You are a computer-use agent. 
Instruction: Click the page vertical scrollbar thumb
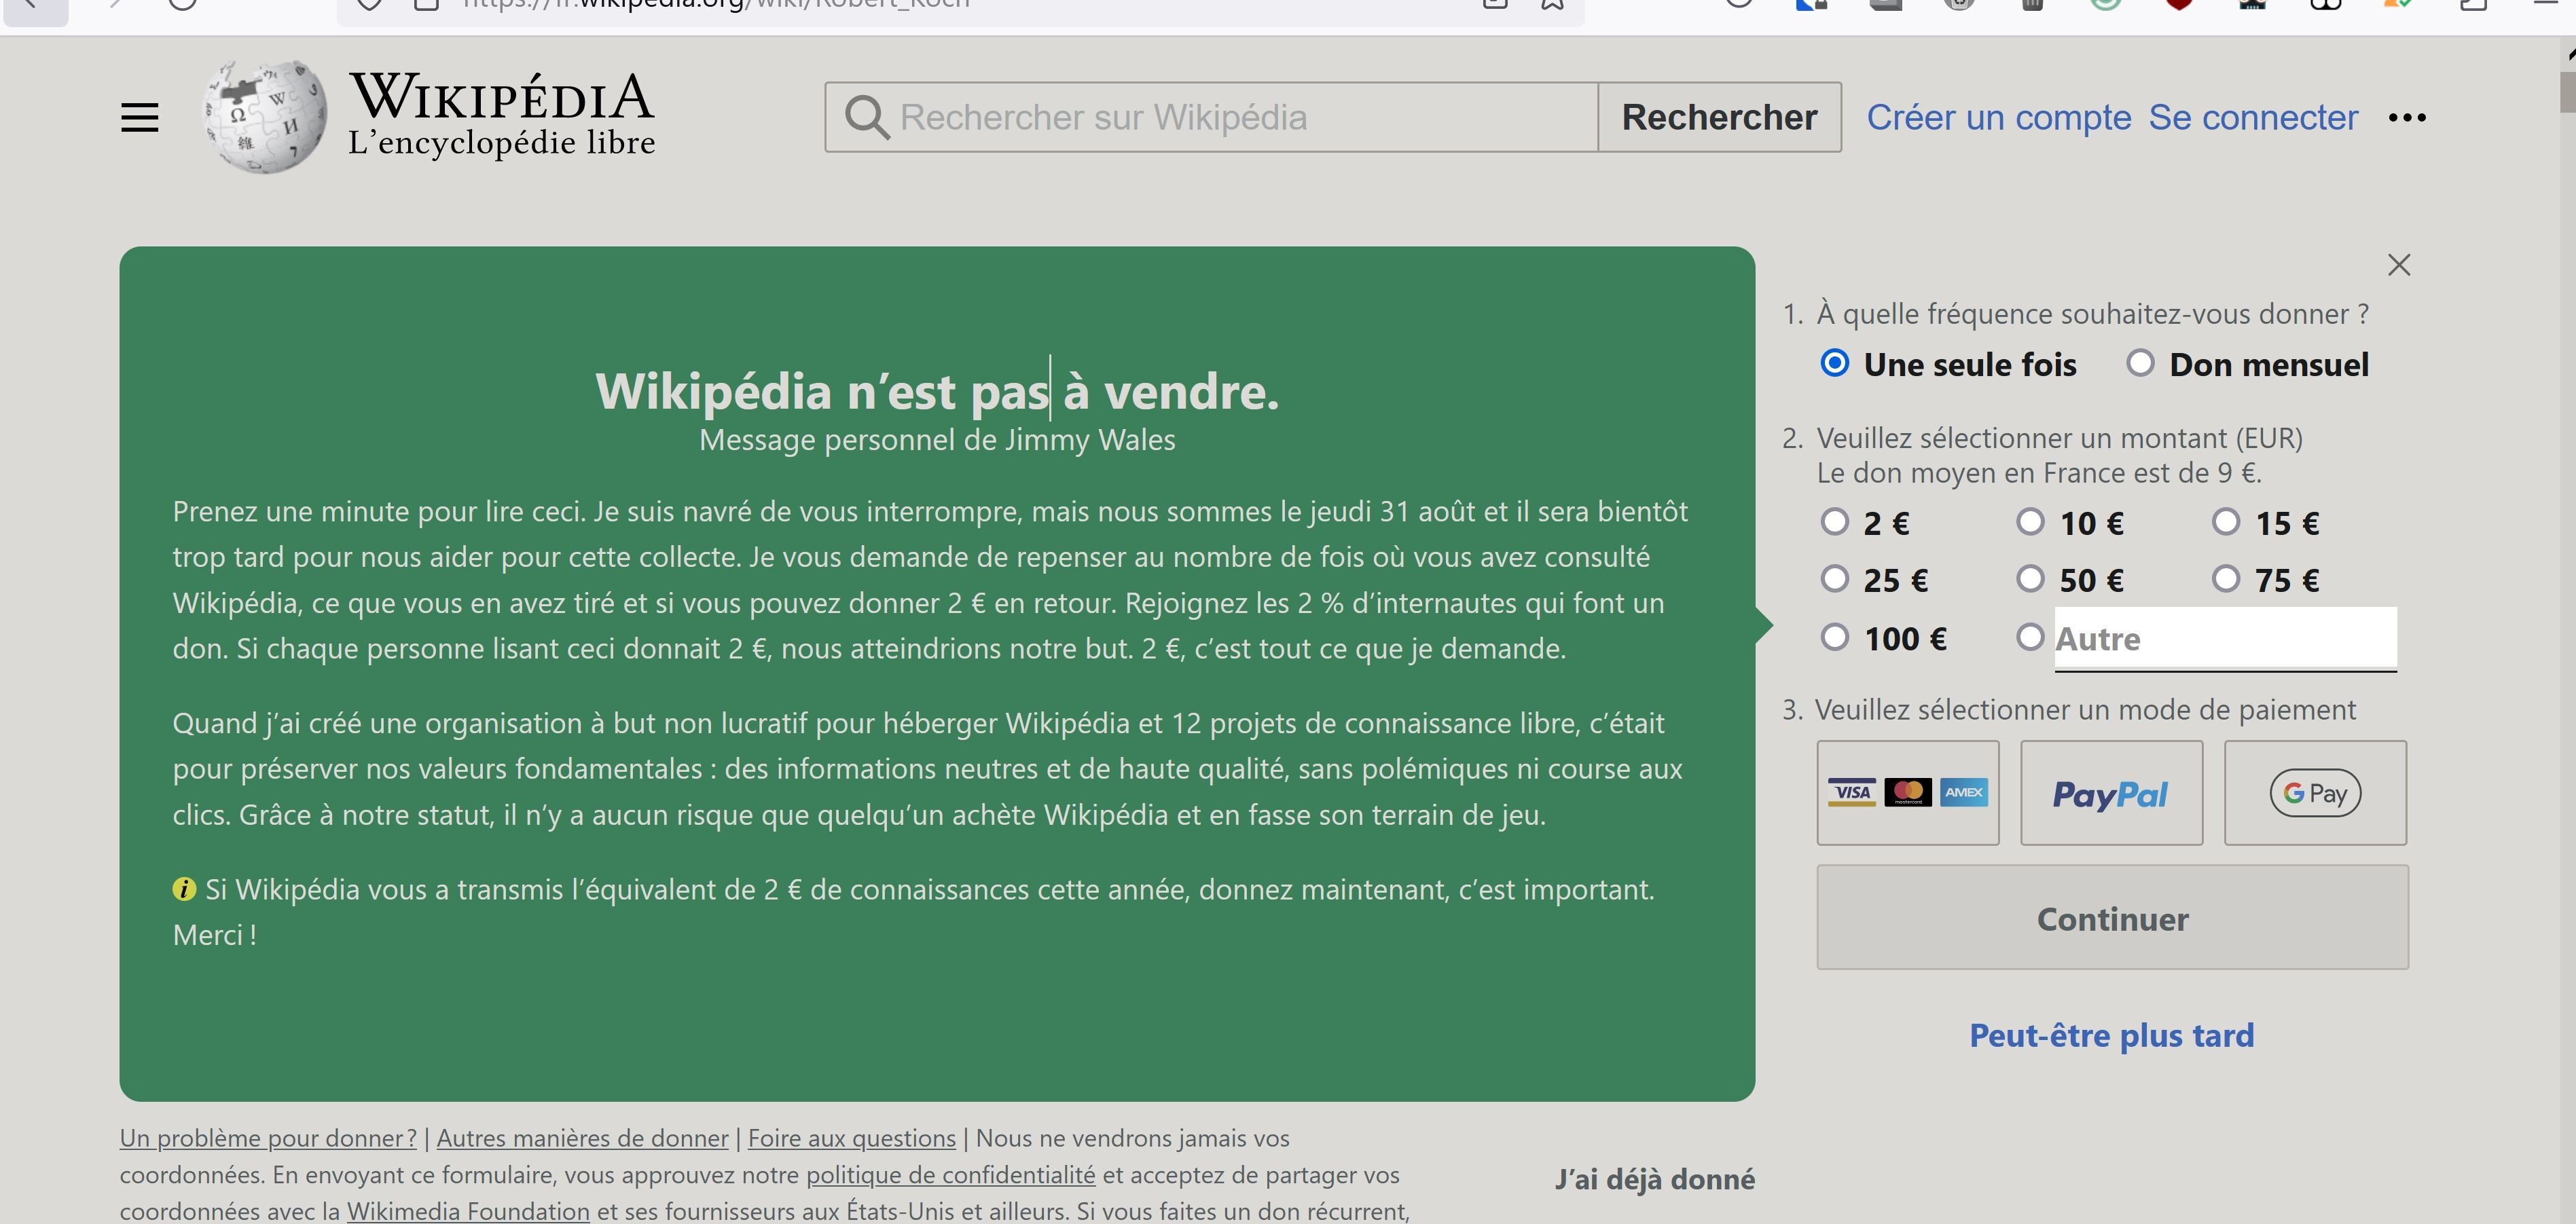tap(2568, 92)
